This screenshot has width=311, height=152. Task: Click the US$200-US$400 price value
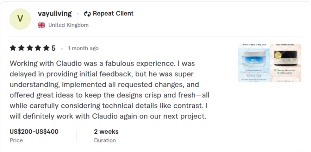34,132
